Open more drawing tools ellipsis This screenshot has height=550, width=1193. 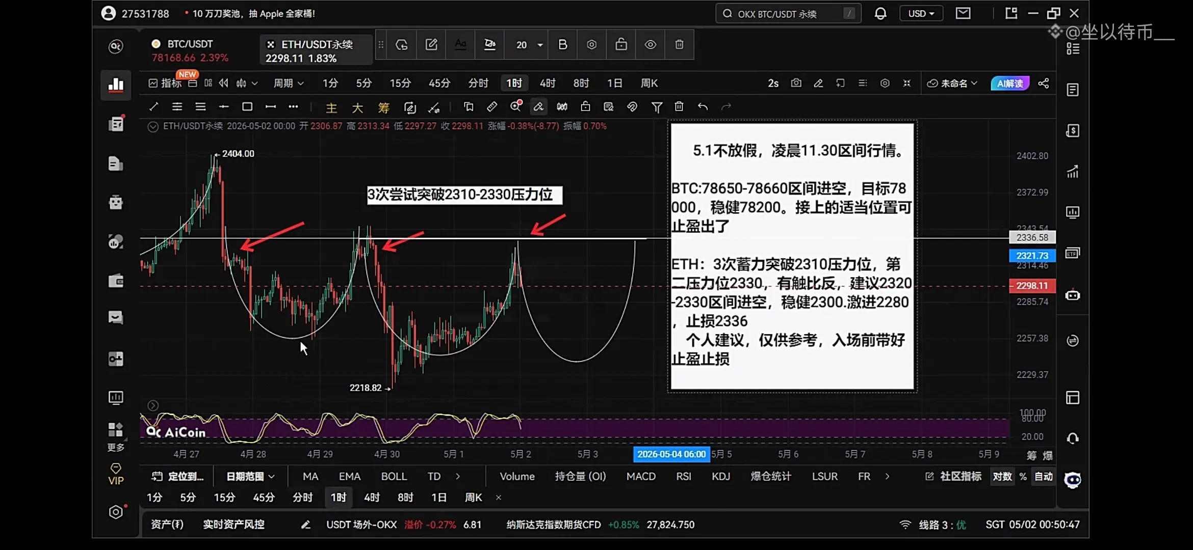pos(293,106)
